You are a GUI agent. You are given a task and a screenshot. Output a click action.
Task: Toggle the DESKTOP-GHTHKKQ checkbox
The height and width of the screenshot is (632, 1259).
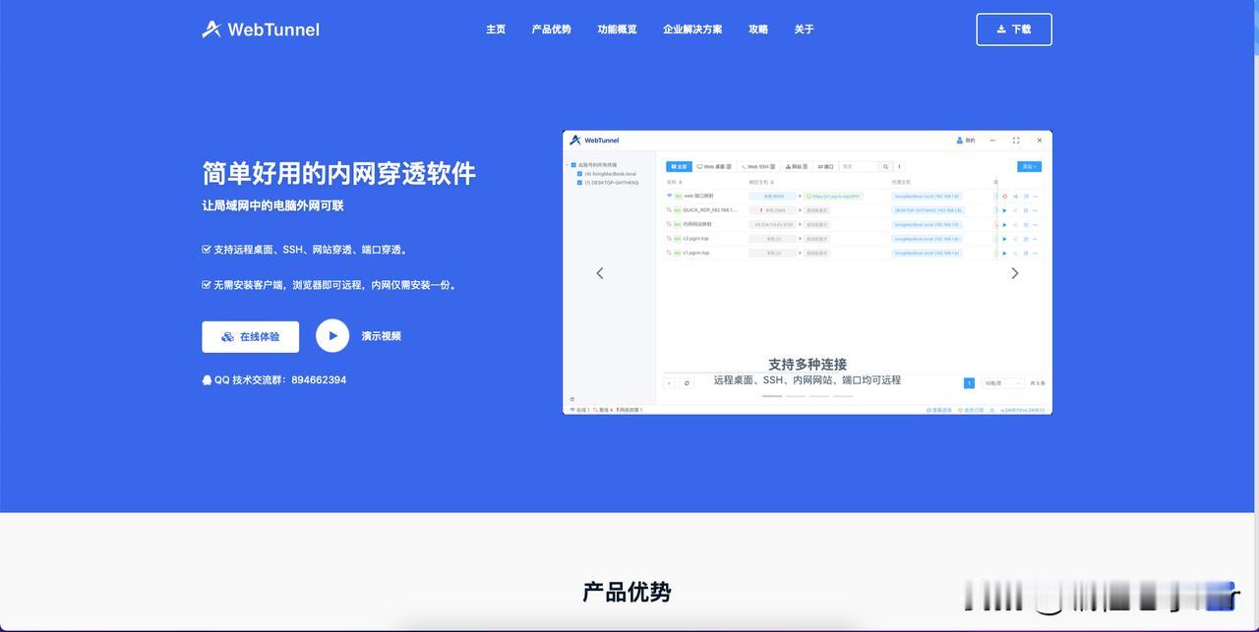[x=579, y=183]
